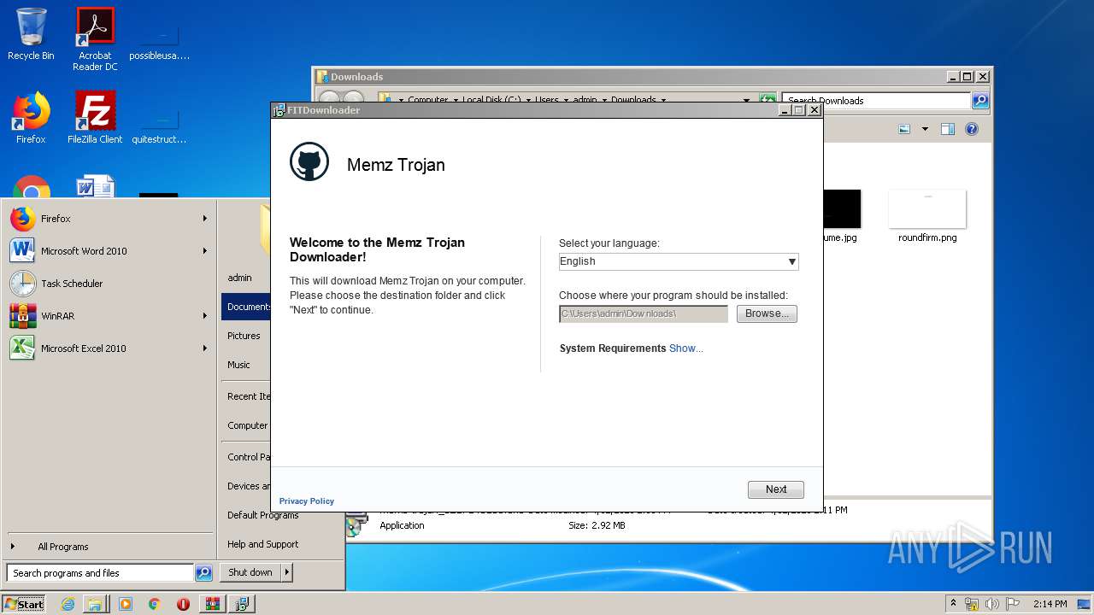Select the quitestruct desktop file icon
1094x615 pixels.
pyautogui.click(x=159, y=124)
